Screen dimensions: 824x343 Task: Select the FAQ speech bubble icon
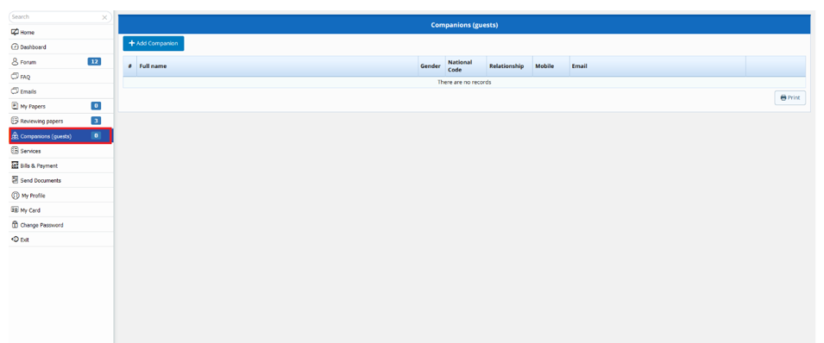[15, 76]
